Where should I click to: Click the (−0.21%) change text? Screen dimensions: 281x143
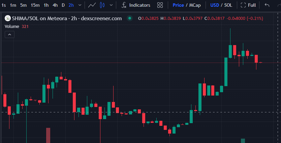click(255, 18)
